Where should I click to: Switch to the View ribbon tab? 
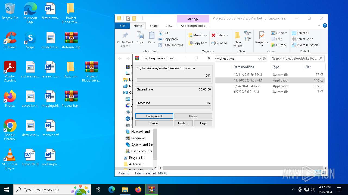pyautogui.click(x=169, y=26)
